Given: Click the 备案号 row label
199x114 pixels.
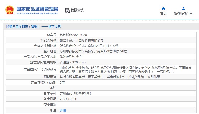Looking at the screenshot, I should point(51,35).
